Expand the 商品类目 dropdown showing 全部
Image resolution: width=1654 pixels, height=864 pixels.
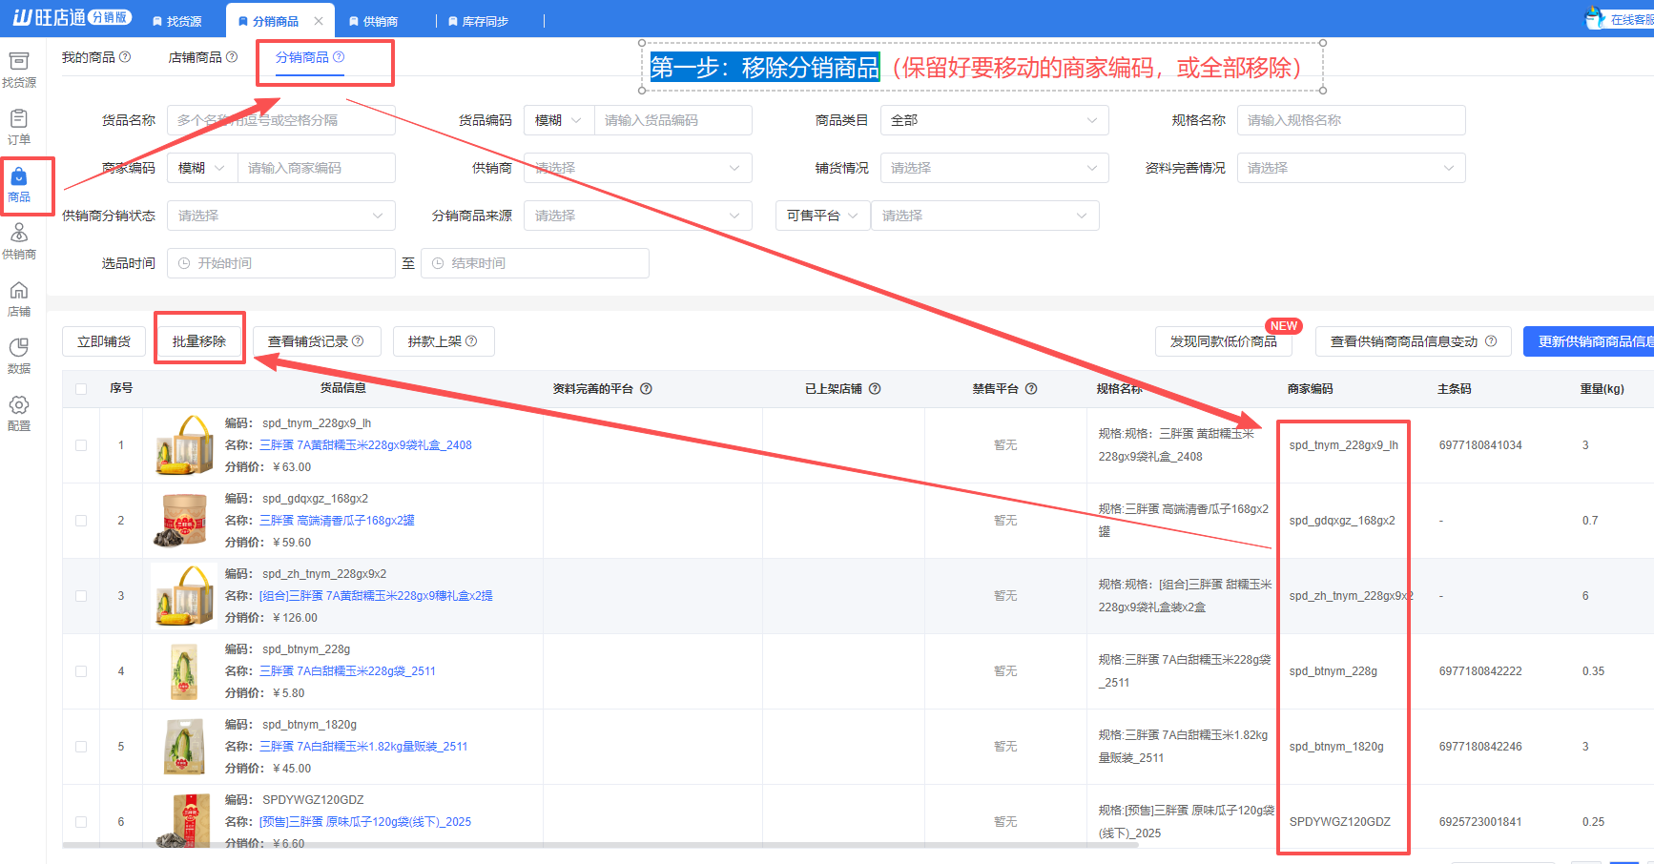[x=994, y=120]
